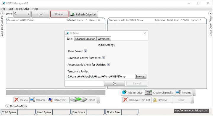Image resolution: width=213 pixels, height=116 pixels.
Task: Click Cancel in Options dialog
Action: pos(137,83)
